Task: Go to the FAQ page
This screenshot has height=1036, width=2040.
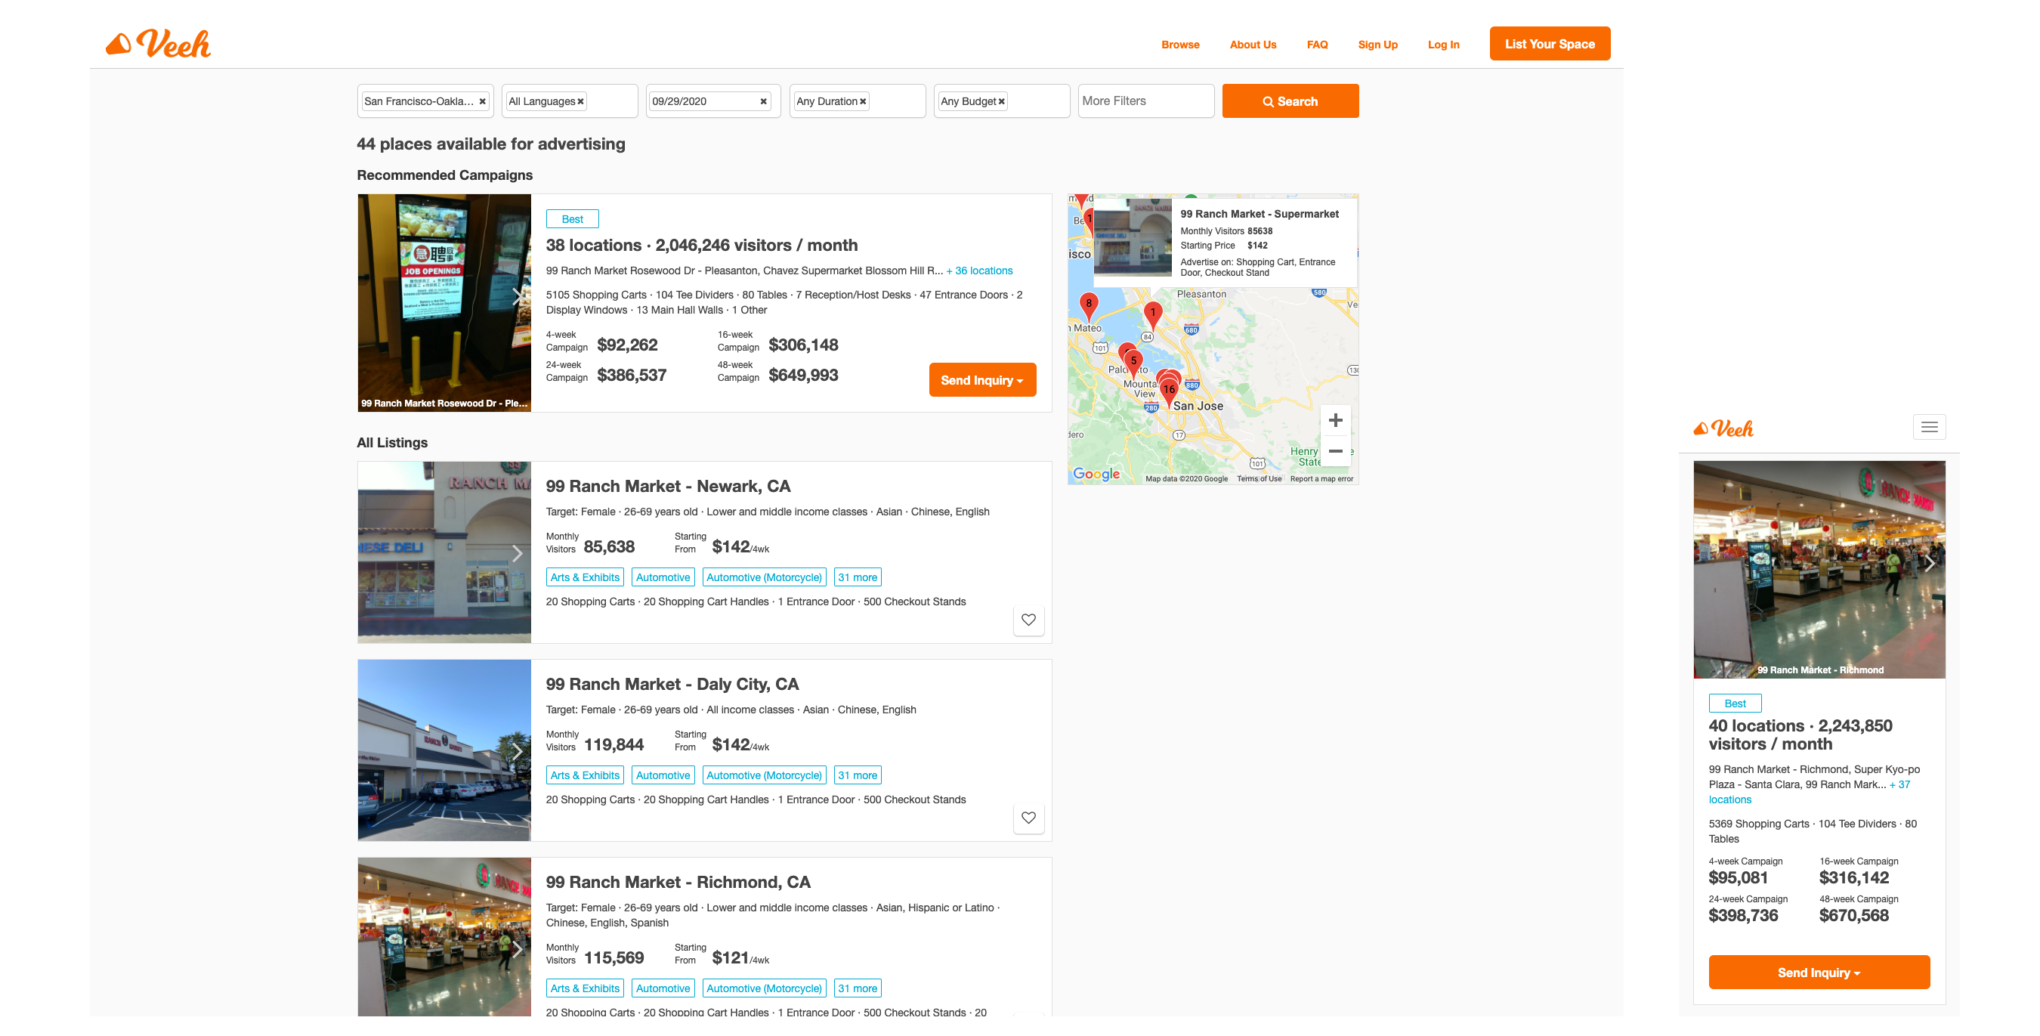Action: (1317, 45)
